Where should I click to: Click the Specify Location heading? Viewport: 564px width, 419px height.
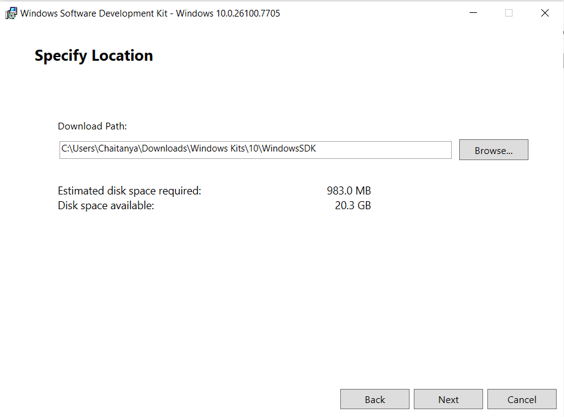tap(93, 55)
